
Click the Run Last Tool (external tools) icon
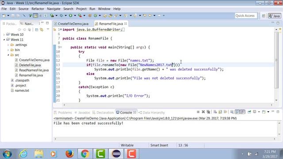pyautogui.click(x=80, y=16)
